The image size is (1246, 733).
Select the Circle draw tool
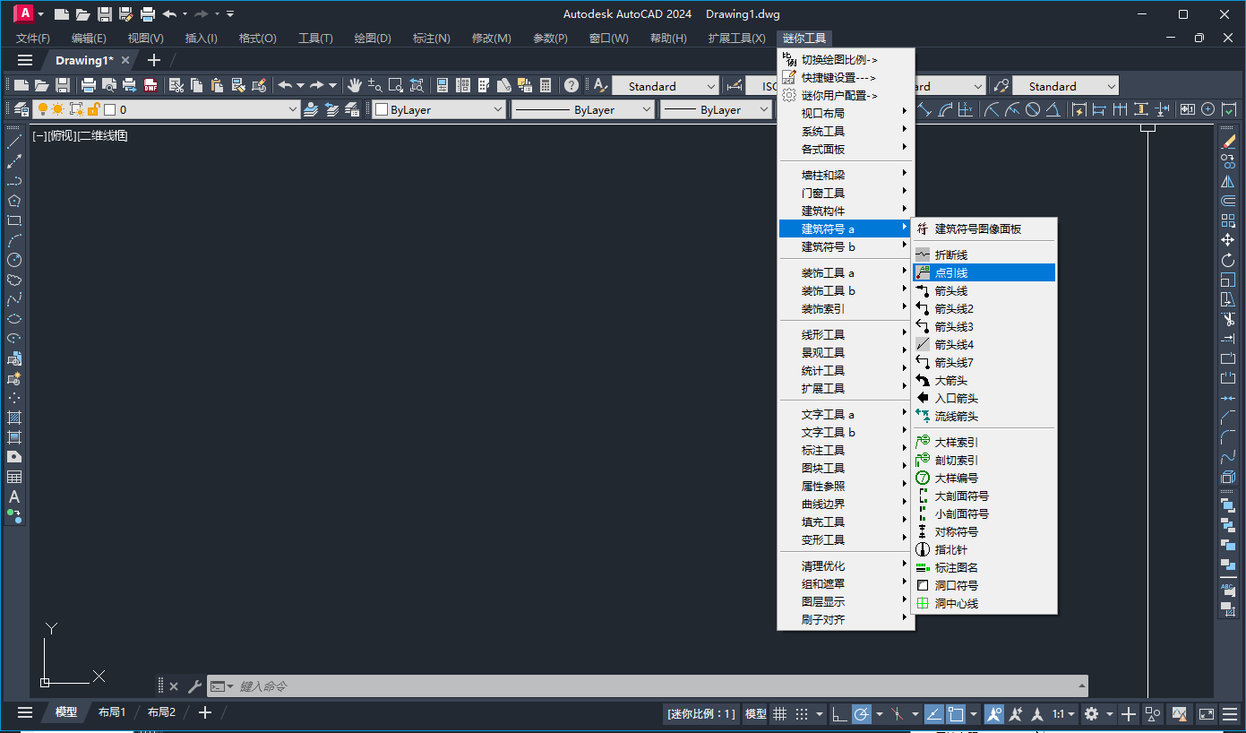pos(14,260)
